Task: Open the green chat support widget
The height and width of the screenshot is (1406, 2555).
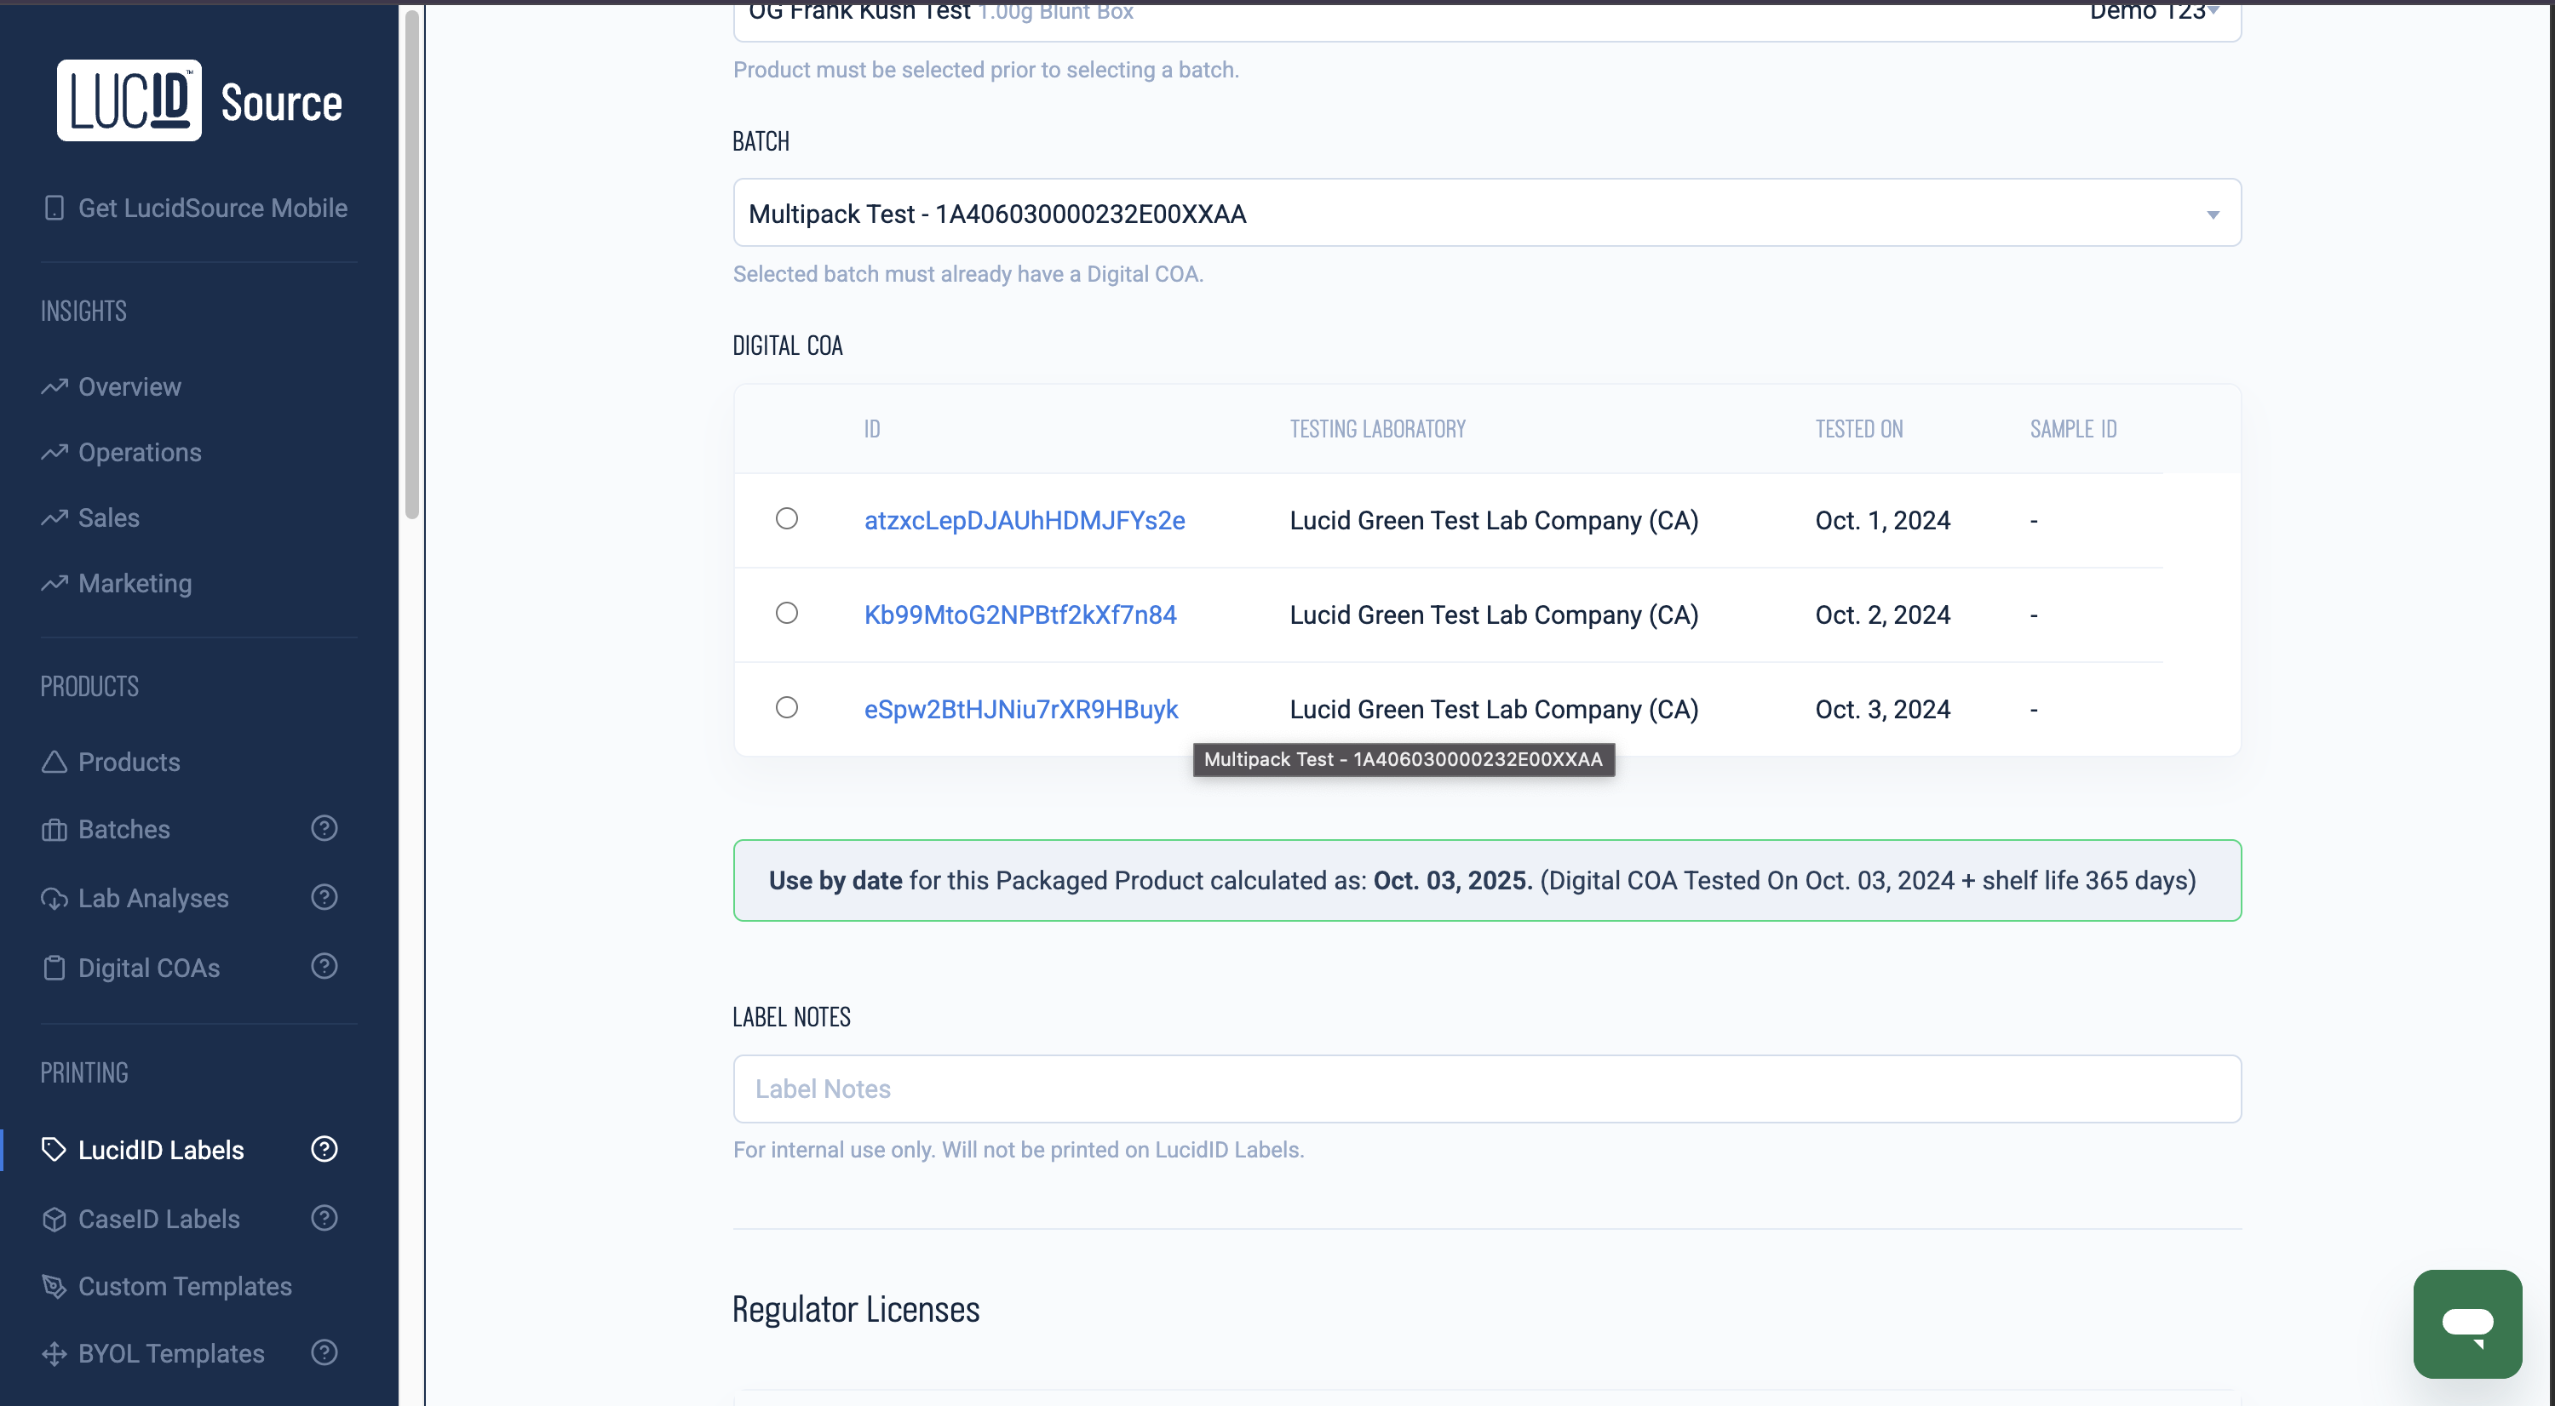Action: 2466,1323
